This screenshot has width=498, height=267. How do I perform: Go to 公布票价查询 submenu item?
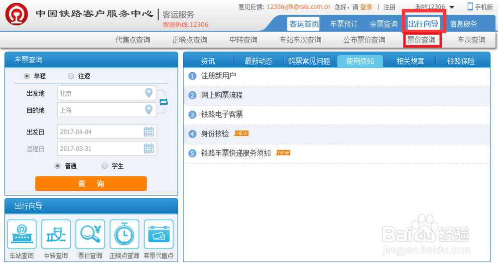click(365, 40)
